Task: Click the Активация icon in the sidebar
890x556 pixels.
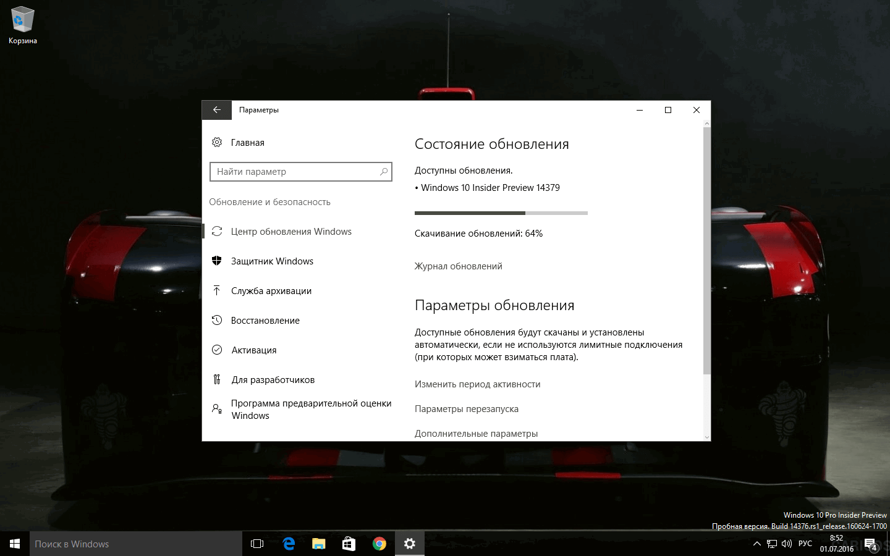Action: point(217,350)
